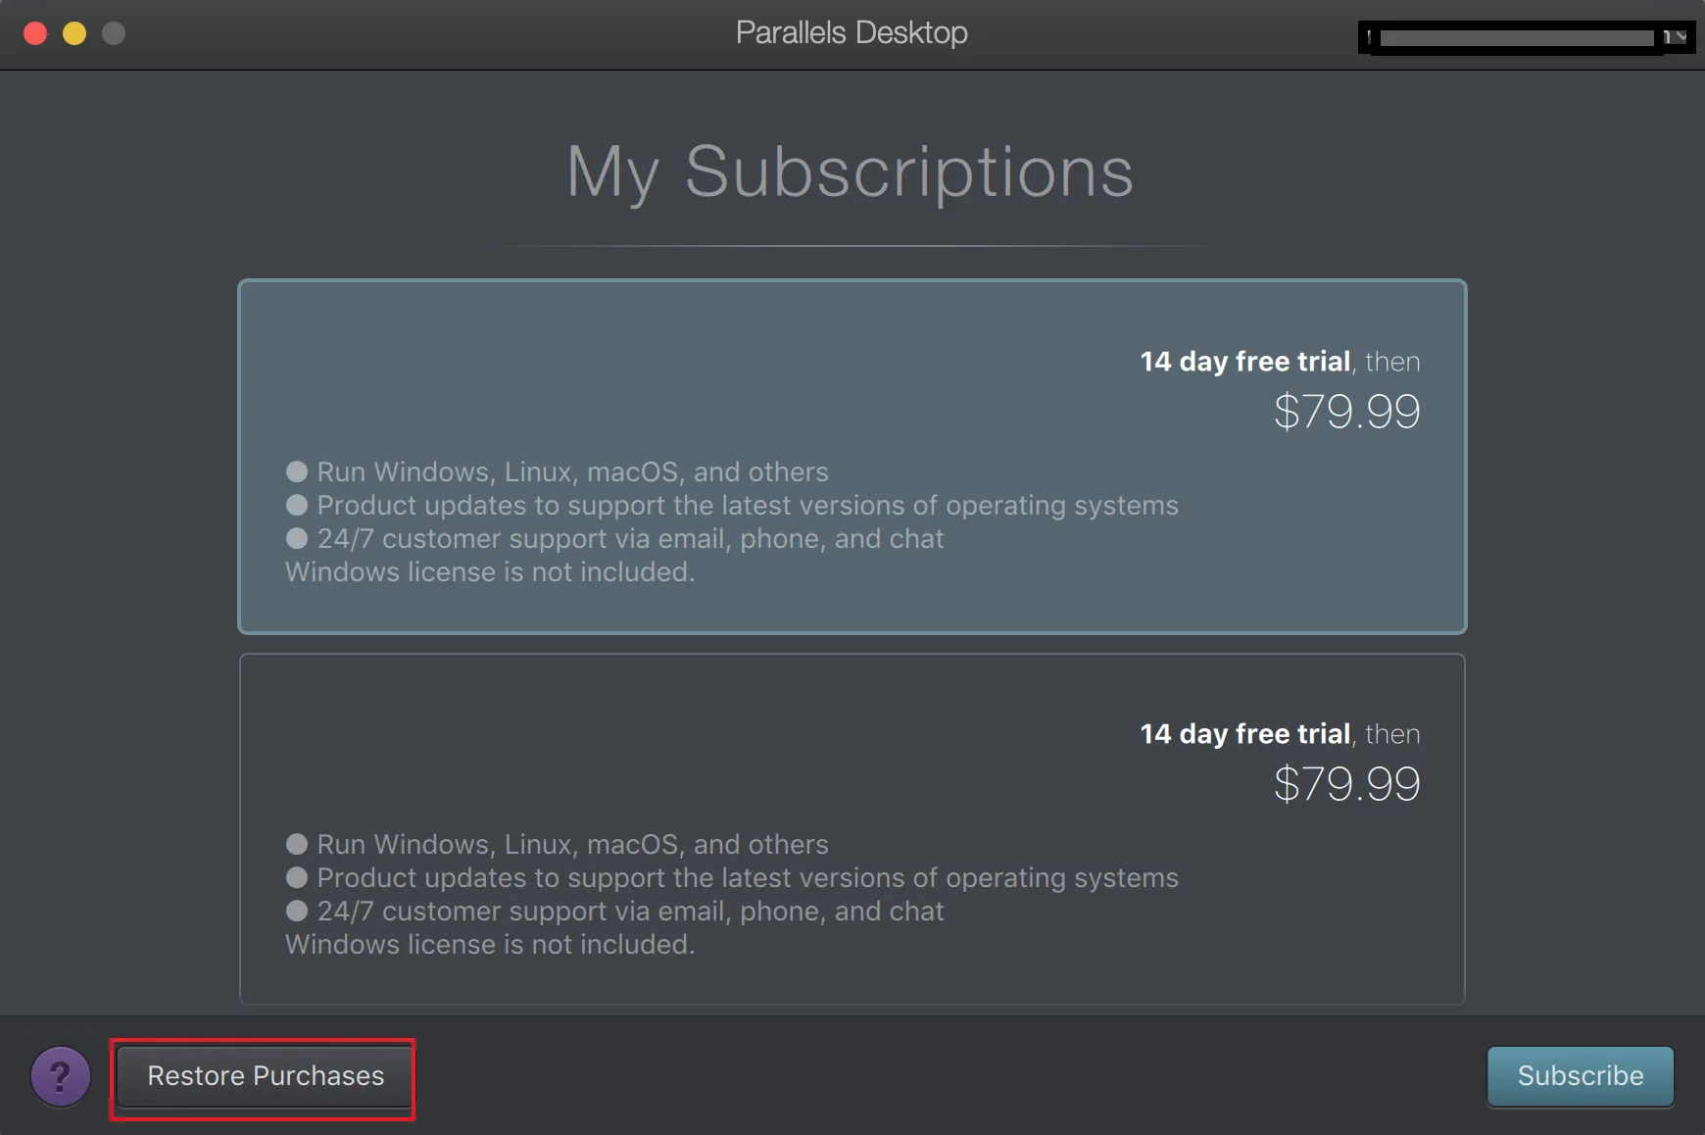Click the red close window button
The height and width of the screenshot is (1135, 1705).
tap(35, 32)
